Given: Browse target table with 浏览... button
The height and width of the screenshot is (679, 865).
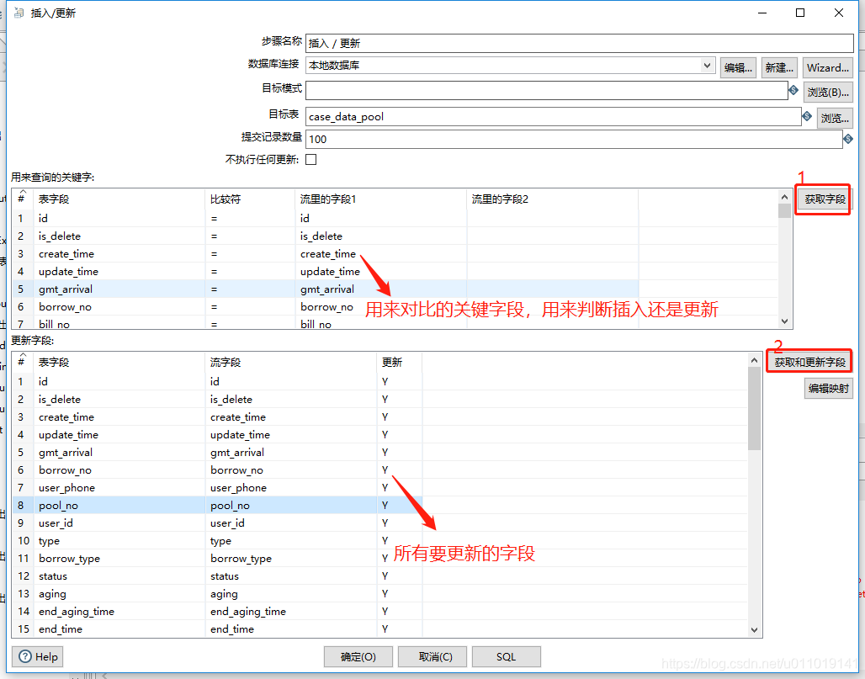Looking at the screenshot, I should (835, 118).
